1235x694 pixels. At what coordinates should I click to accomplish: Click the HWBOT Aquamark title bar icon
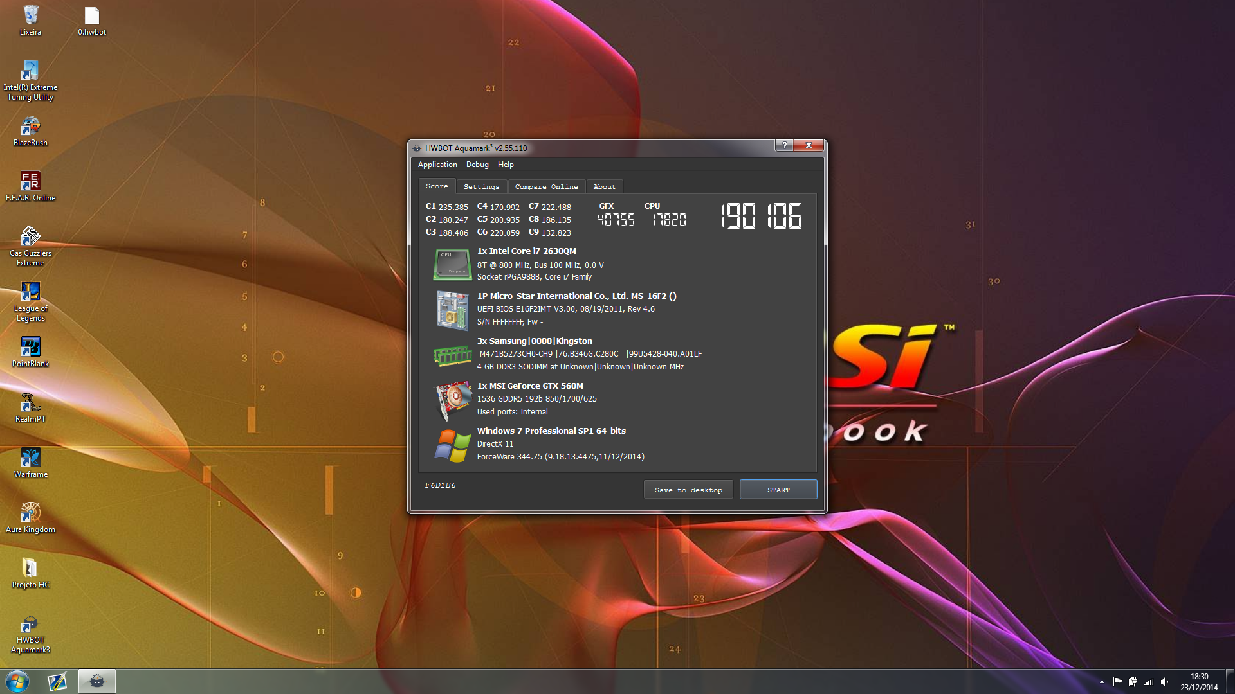[417, 148]
